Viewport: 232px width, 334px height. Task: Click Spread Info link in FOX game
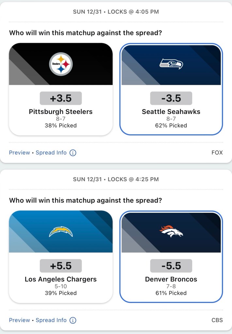coord(51,153)
